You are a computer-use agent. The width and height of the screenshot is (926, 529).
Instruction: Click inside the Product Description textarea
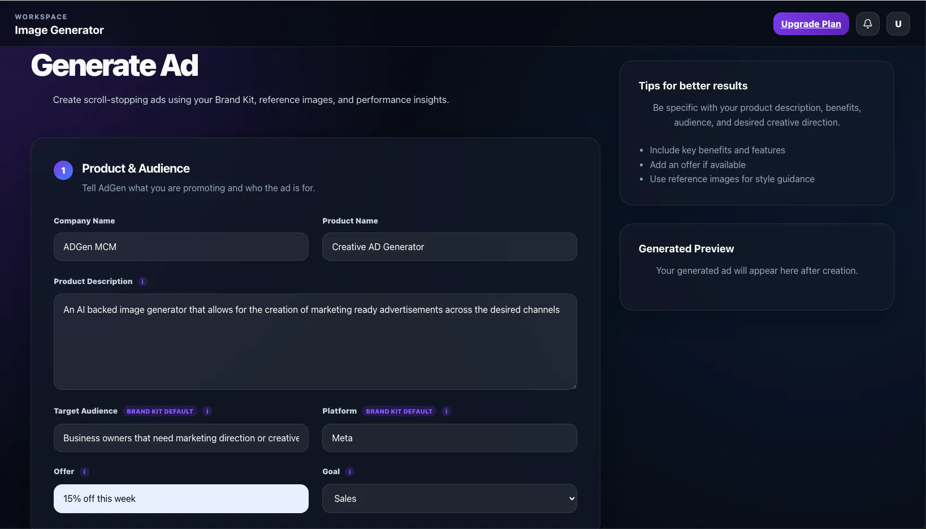click(x=315, y=342)
